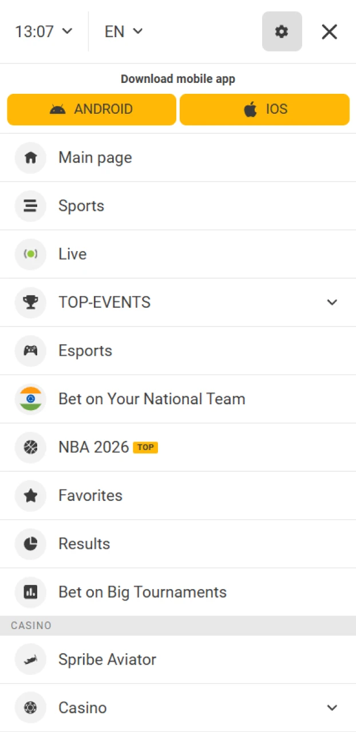Open the settings gear button
356x732 pixels.
coord(282,31)
